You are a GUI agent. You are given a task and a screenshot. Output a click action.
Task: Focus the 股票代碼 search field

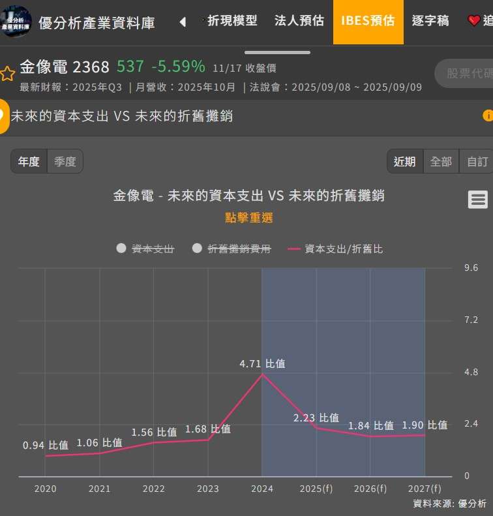click(464, 73)
